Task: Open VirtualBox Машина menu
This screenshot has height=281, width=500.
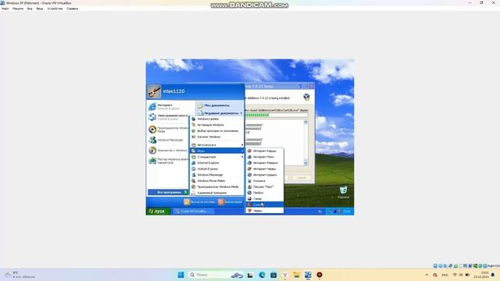Action: pyautogui.click(x=18, y=9)
